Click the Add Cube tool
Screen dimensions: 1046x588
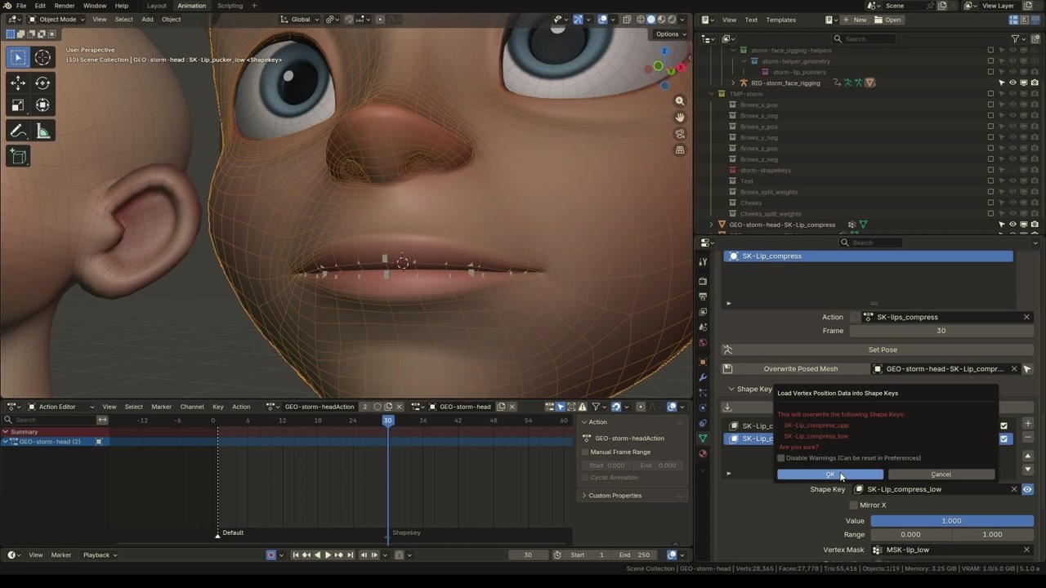point(18,156)
